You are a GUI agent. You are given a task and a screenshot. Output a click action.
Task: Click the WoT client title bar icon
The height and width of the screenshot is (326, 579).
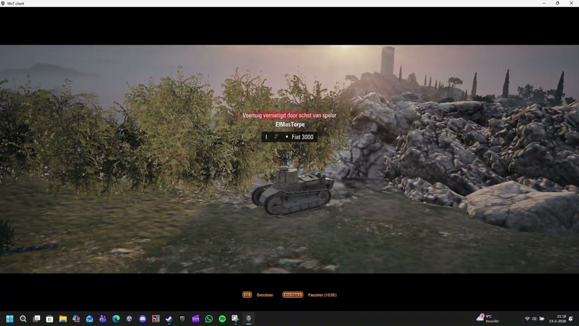(3, 3)
